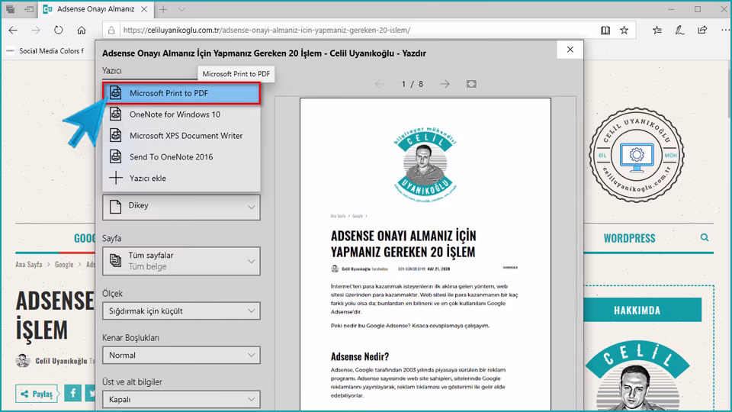
Task: Click the website search magnifier icon
Action: [x=705, y=238]
